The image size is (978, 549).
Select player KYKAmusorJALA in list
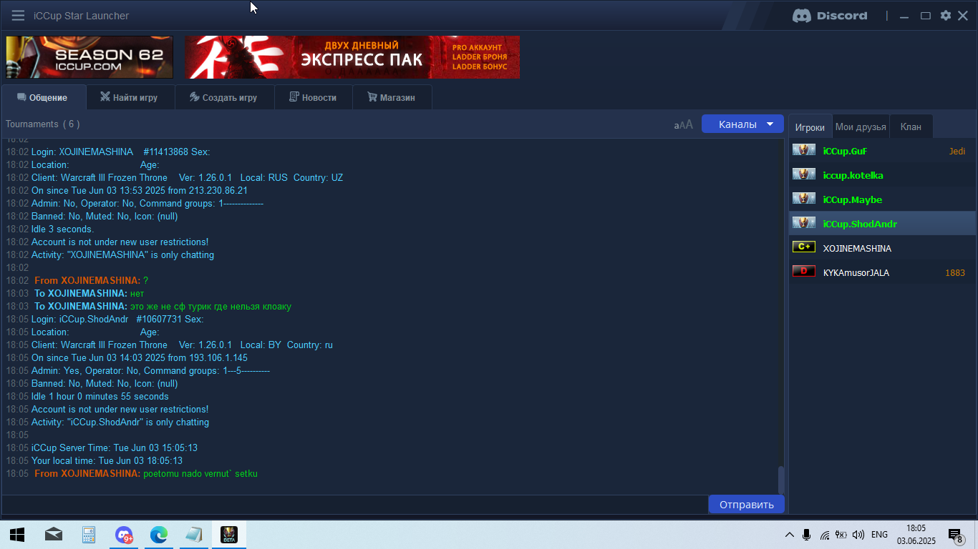pyautogui.click(x=882, y=272)
